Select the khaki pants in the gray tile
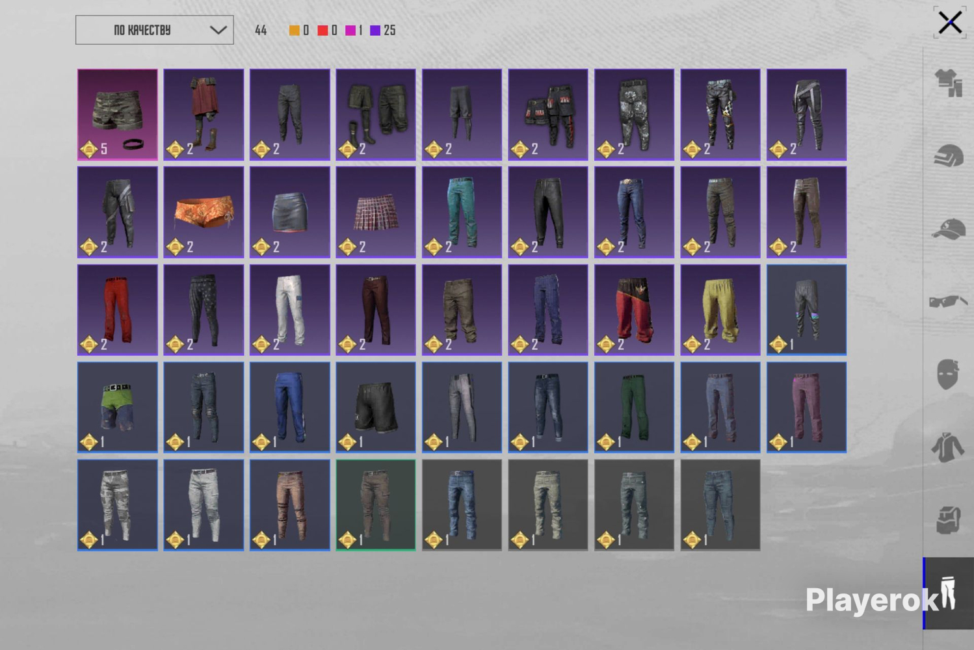The height and width of the screenshot is (650, 974). point(548,505)
